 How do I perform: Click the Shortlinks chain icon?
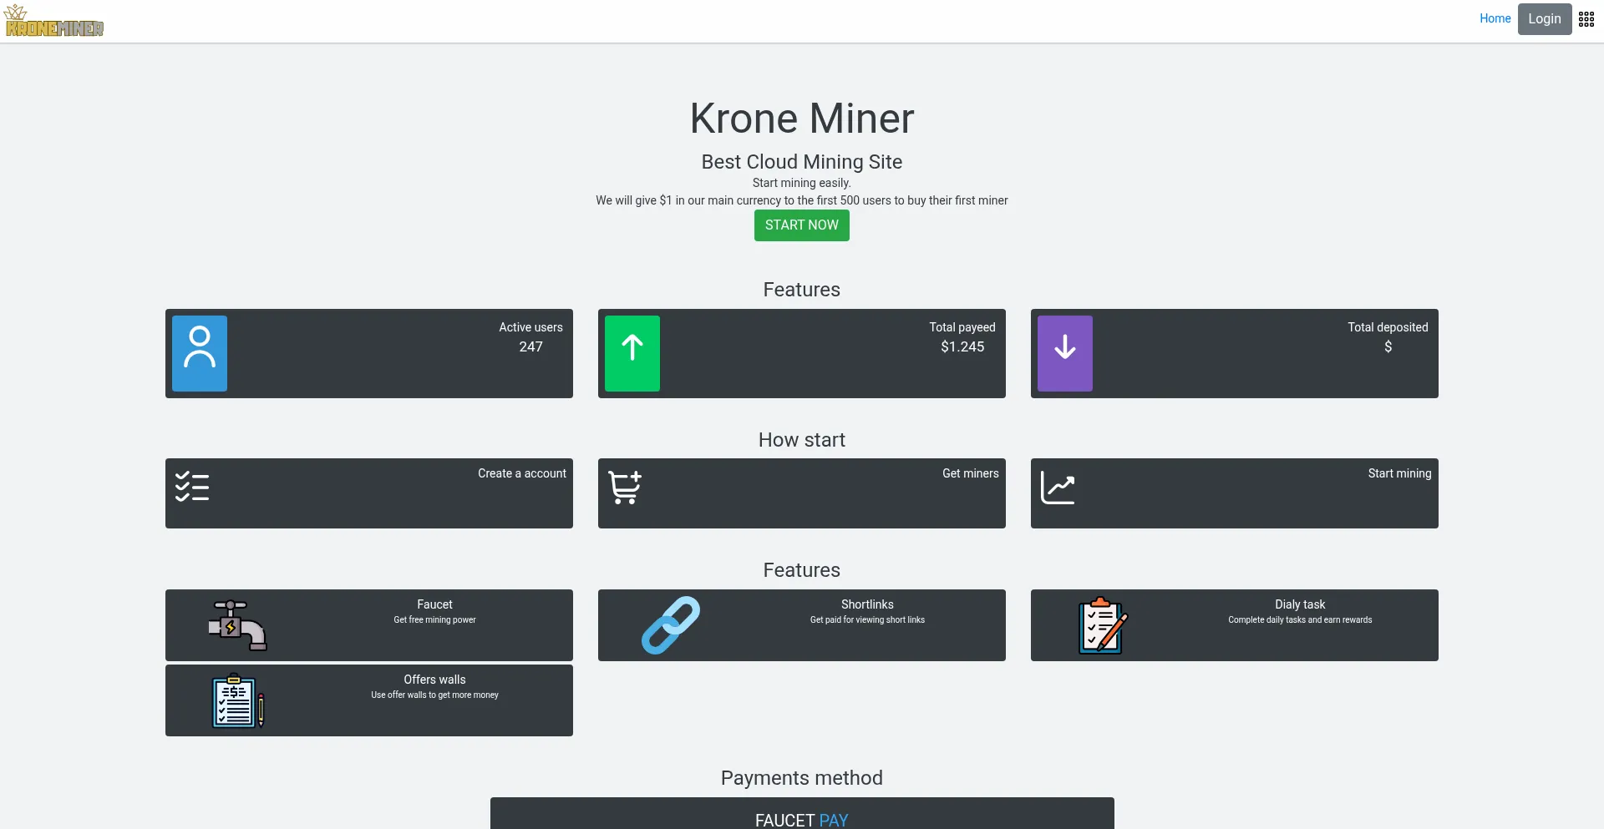(x=671, y=625)
